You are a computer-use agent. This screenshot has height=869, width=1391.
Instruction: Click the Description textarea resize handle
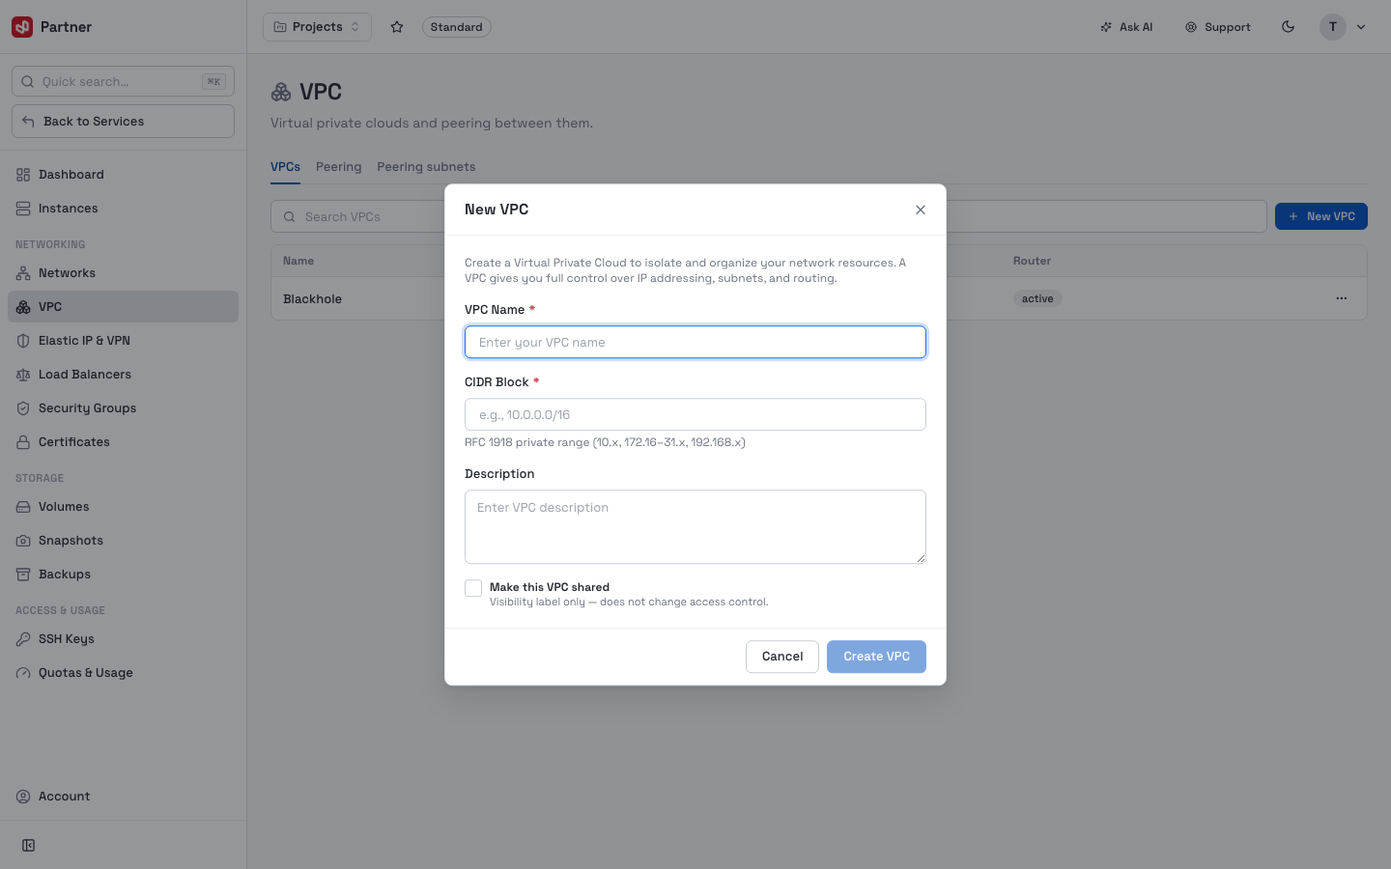tap(921, 558)
